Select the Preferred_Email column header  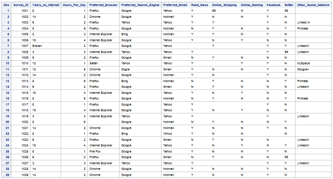(175, 4)
